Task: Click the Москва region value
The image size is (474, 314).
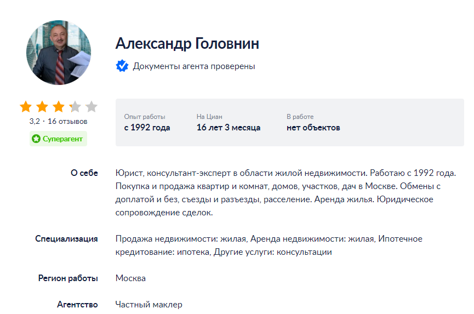Action: [130, 278]
